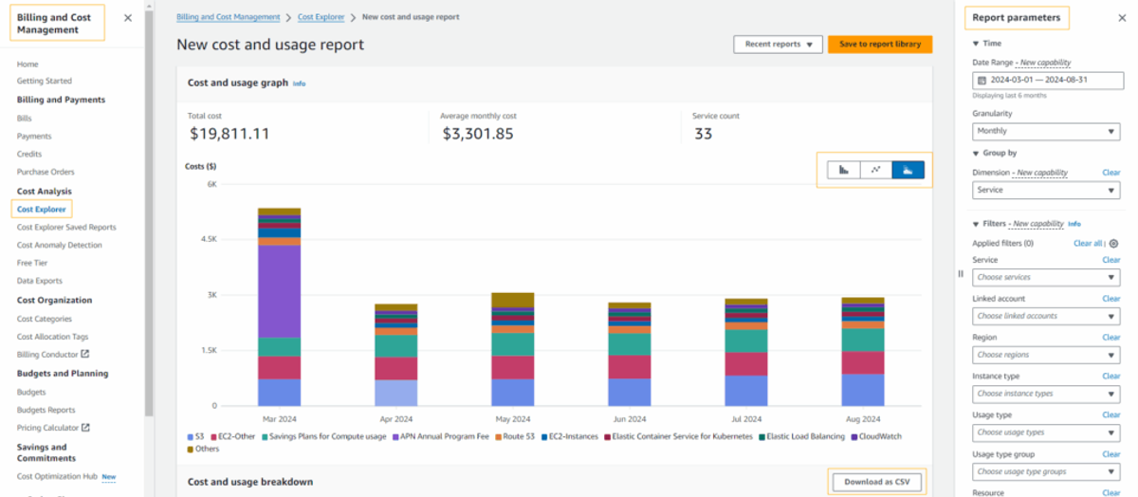Collapse the right panel using divider handle
1138x497 pixels.
[961, 274]
